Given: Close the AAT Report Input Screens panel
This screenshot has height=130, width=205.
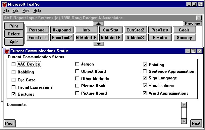Looking at the screenshot, I should click(199, 18).
